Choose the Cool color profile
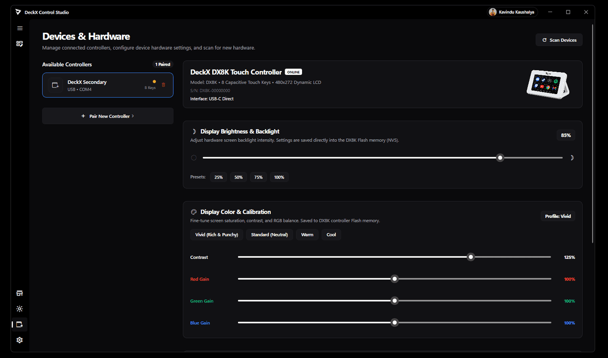Image resolution: width=608 pixels, height=358 pixels. pyautogui.click(x=331, y=235)
